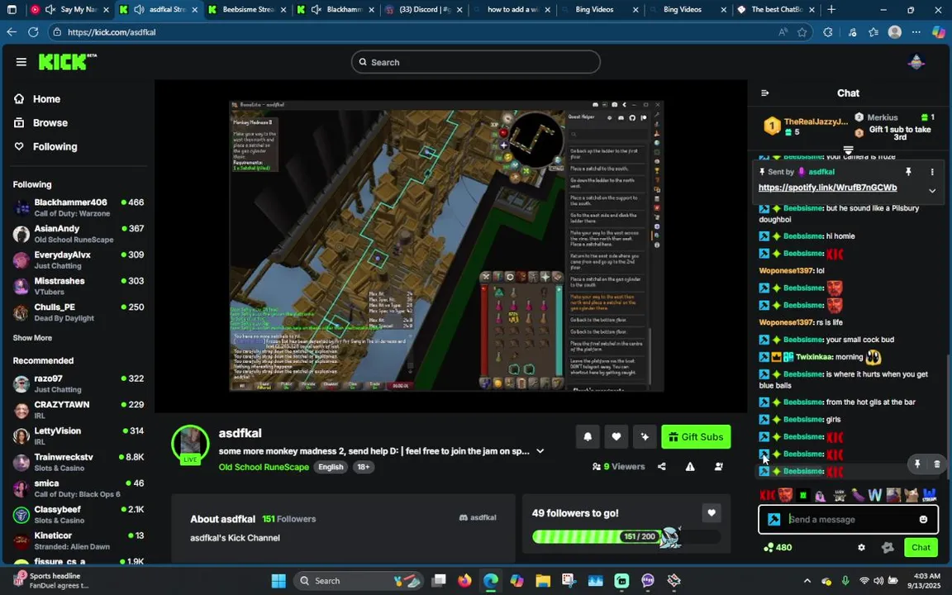Viewport: 952px width, 595px height.
Task: Click the English language tag
Action: click(x=331, y=467)
